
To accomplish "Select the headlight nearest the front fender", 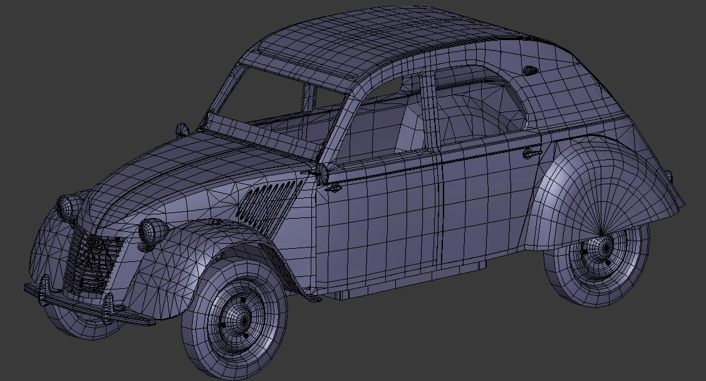I will pyautogui.click(x=152, y=231).
